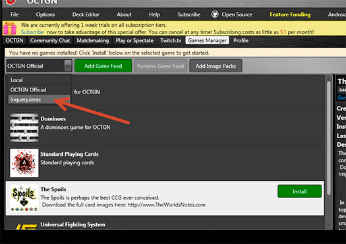Image resolution: width=346 pixels, height=244 pixels.
Task: Open the Profile tab
Action: [241, 41]
